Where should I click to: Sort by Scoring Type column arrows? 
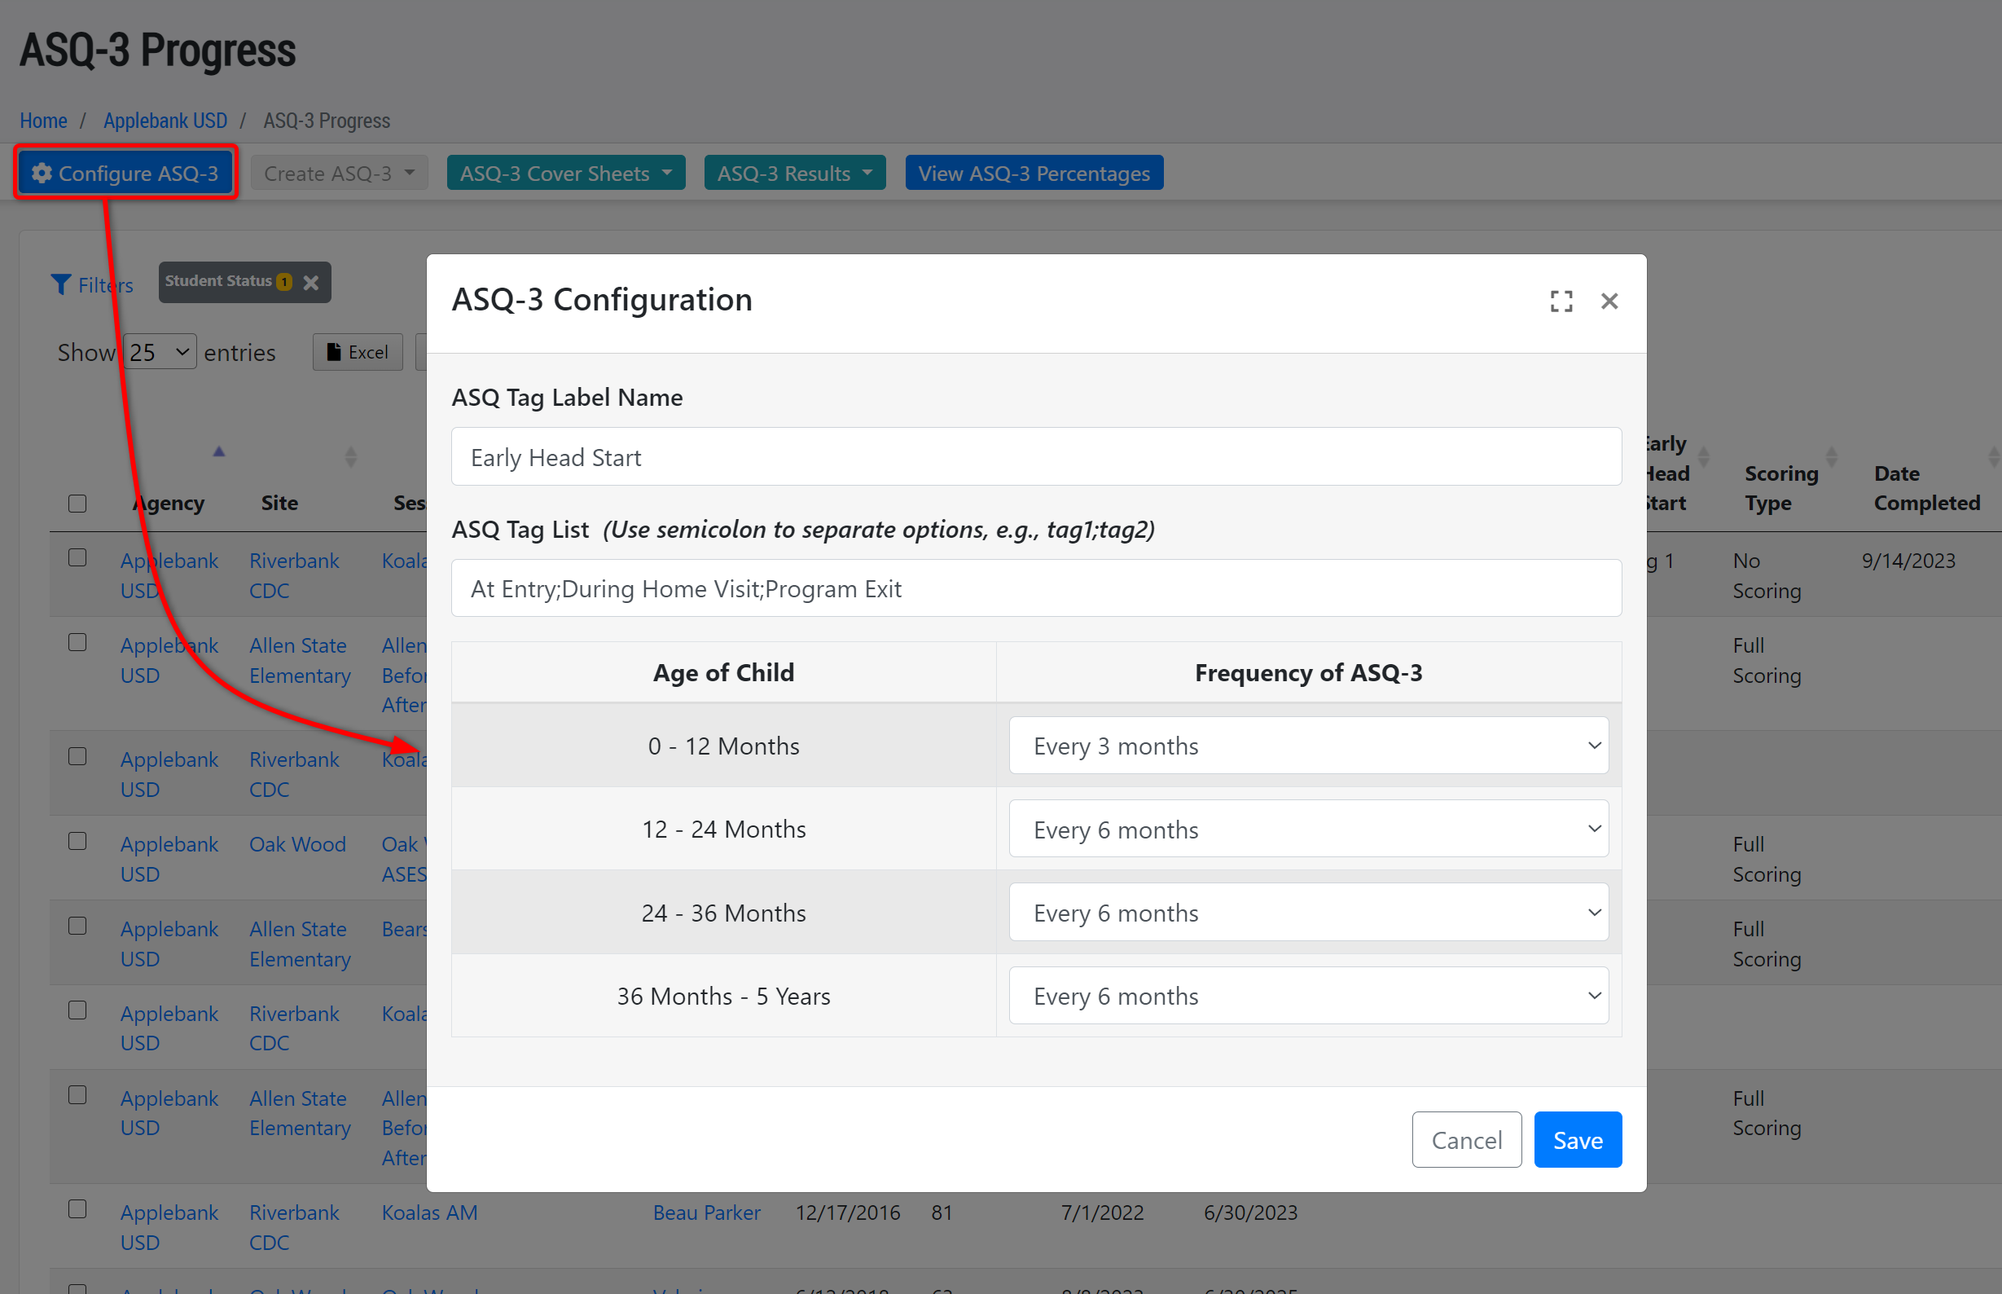(1832, 457)
